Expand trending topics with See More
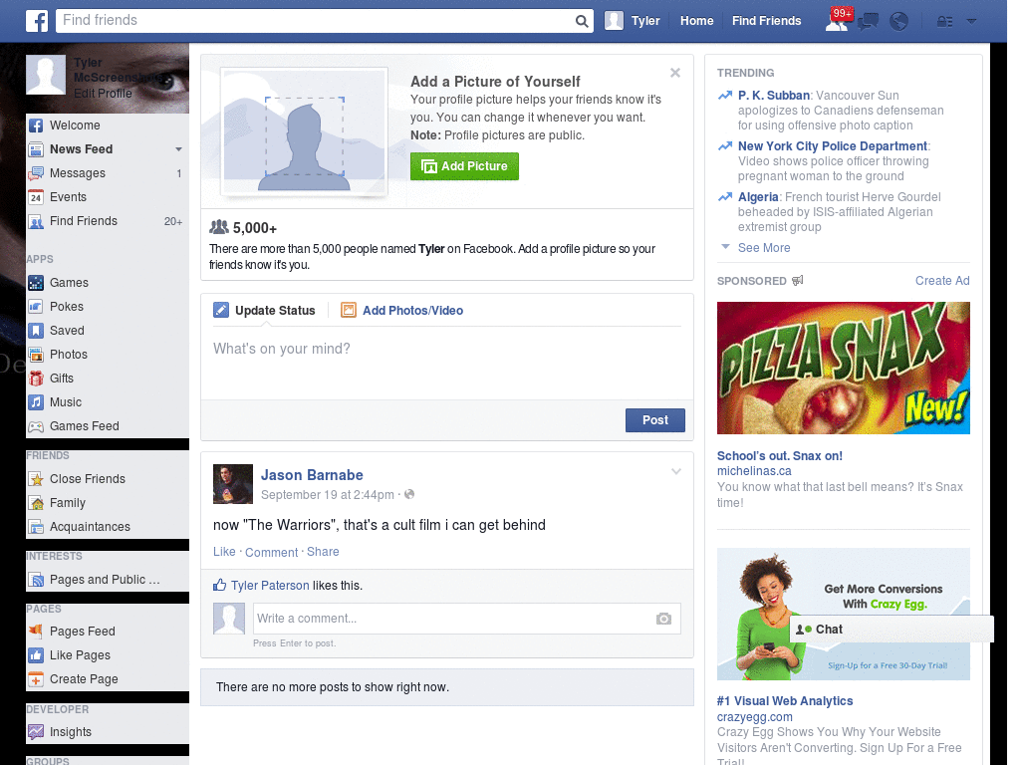1020x765 pixels. pos(764,248)
